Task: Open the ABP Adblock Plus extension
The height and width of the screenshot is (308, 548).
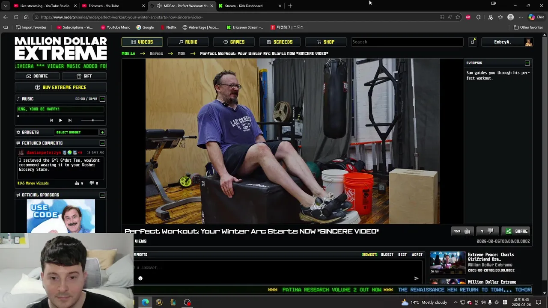Action: point(468,17)
